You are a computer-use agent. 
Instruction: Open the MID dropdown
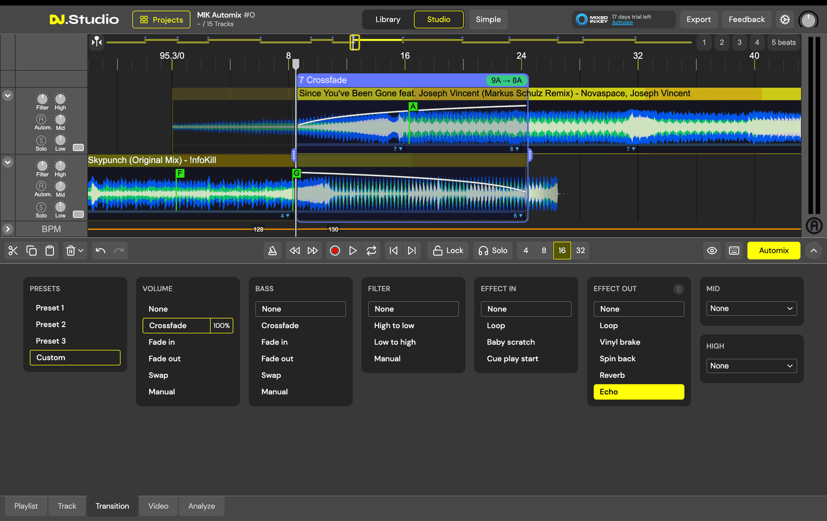click(751, 308)
